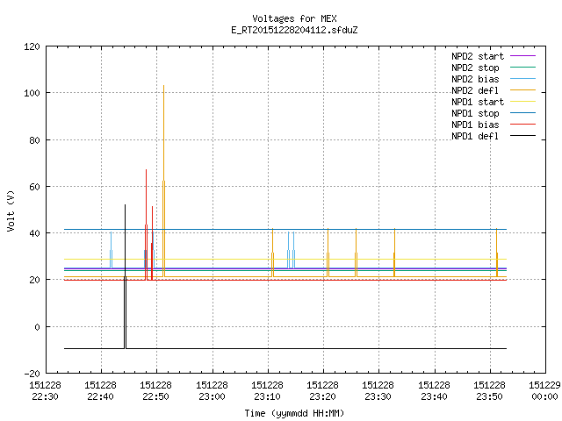This screenshot has height=421, width=562.
Task: Click the x-axis tick label 151229 00:00
Action: point(544,391)
